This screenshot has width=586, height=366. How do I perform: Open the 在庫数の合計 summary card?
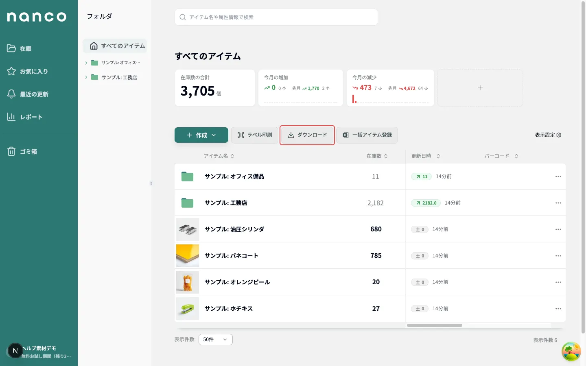(215, 88)
